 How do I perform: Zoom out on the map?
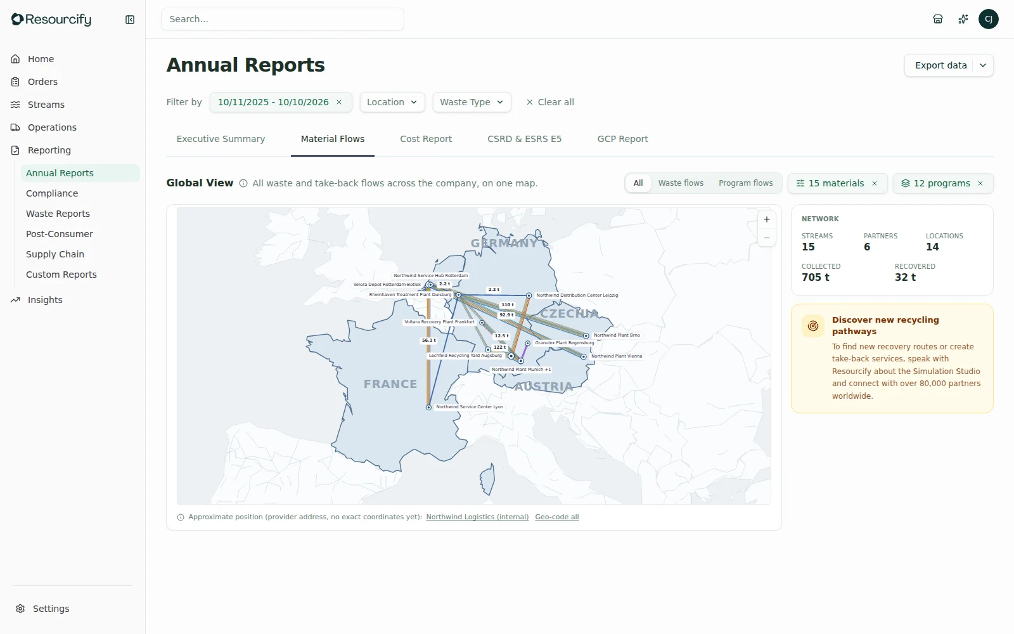(x=767, y=238)
